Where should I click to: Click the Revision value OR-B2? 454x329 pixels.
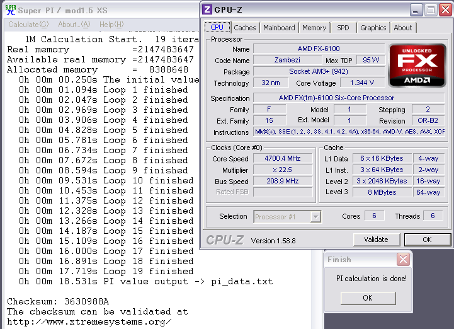pos(428,120)
